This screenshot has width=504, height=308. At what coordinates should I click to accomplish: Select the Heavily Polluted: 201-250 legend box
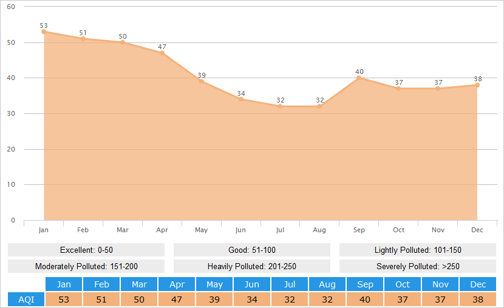pyautogui.click(x=252, y=266)
